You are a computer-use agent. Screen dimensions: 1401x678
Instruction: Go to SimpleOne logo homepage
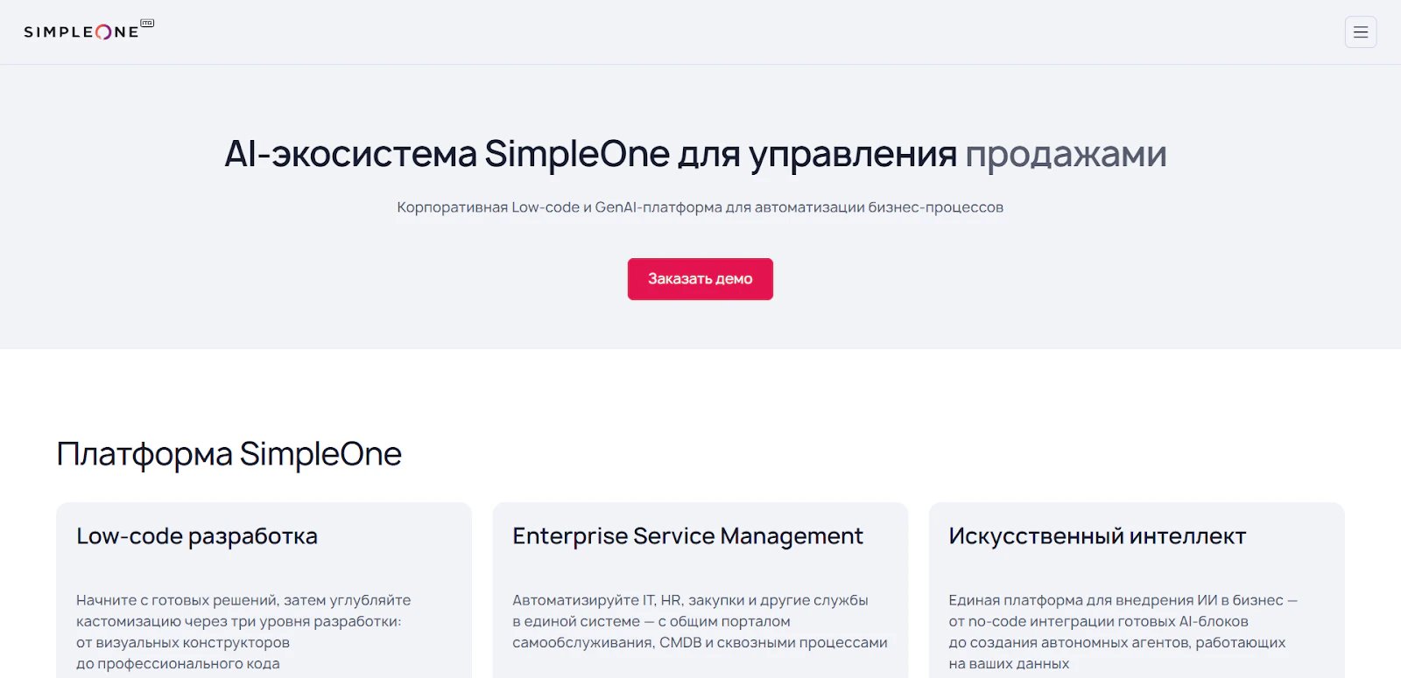[88, 31]
